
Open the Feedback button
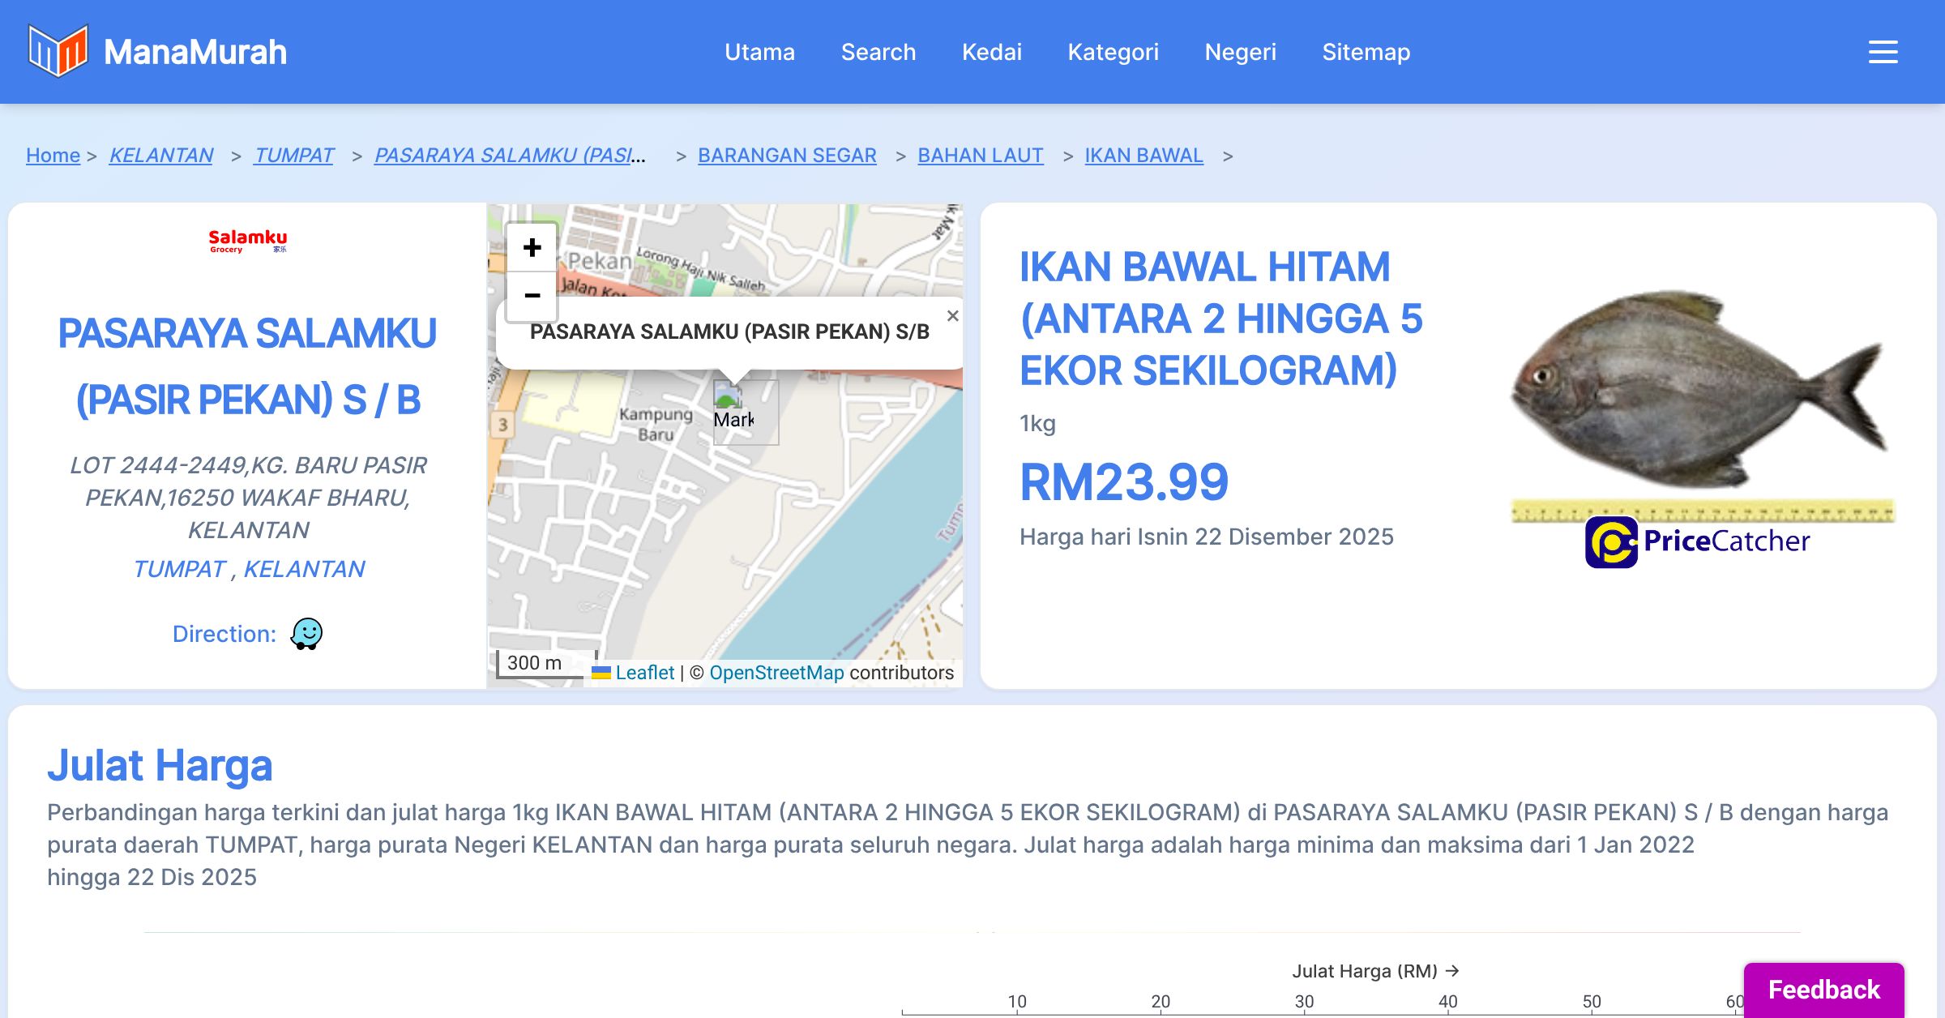pos(1823,990)
